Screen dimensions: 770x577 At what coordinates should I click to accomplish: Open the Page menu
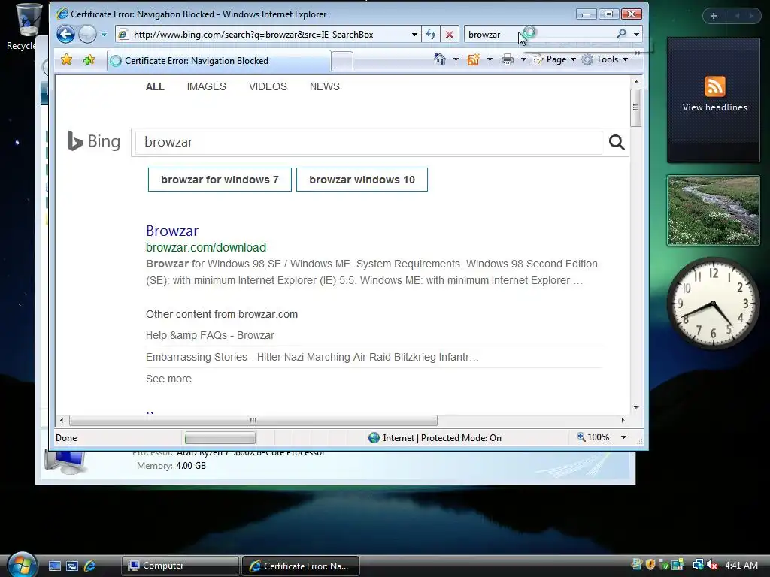tap(554, 59)
